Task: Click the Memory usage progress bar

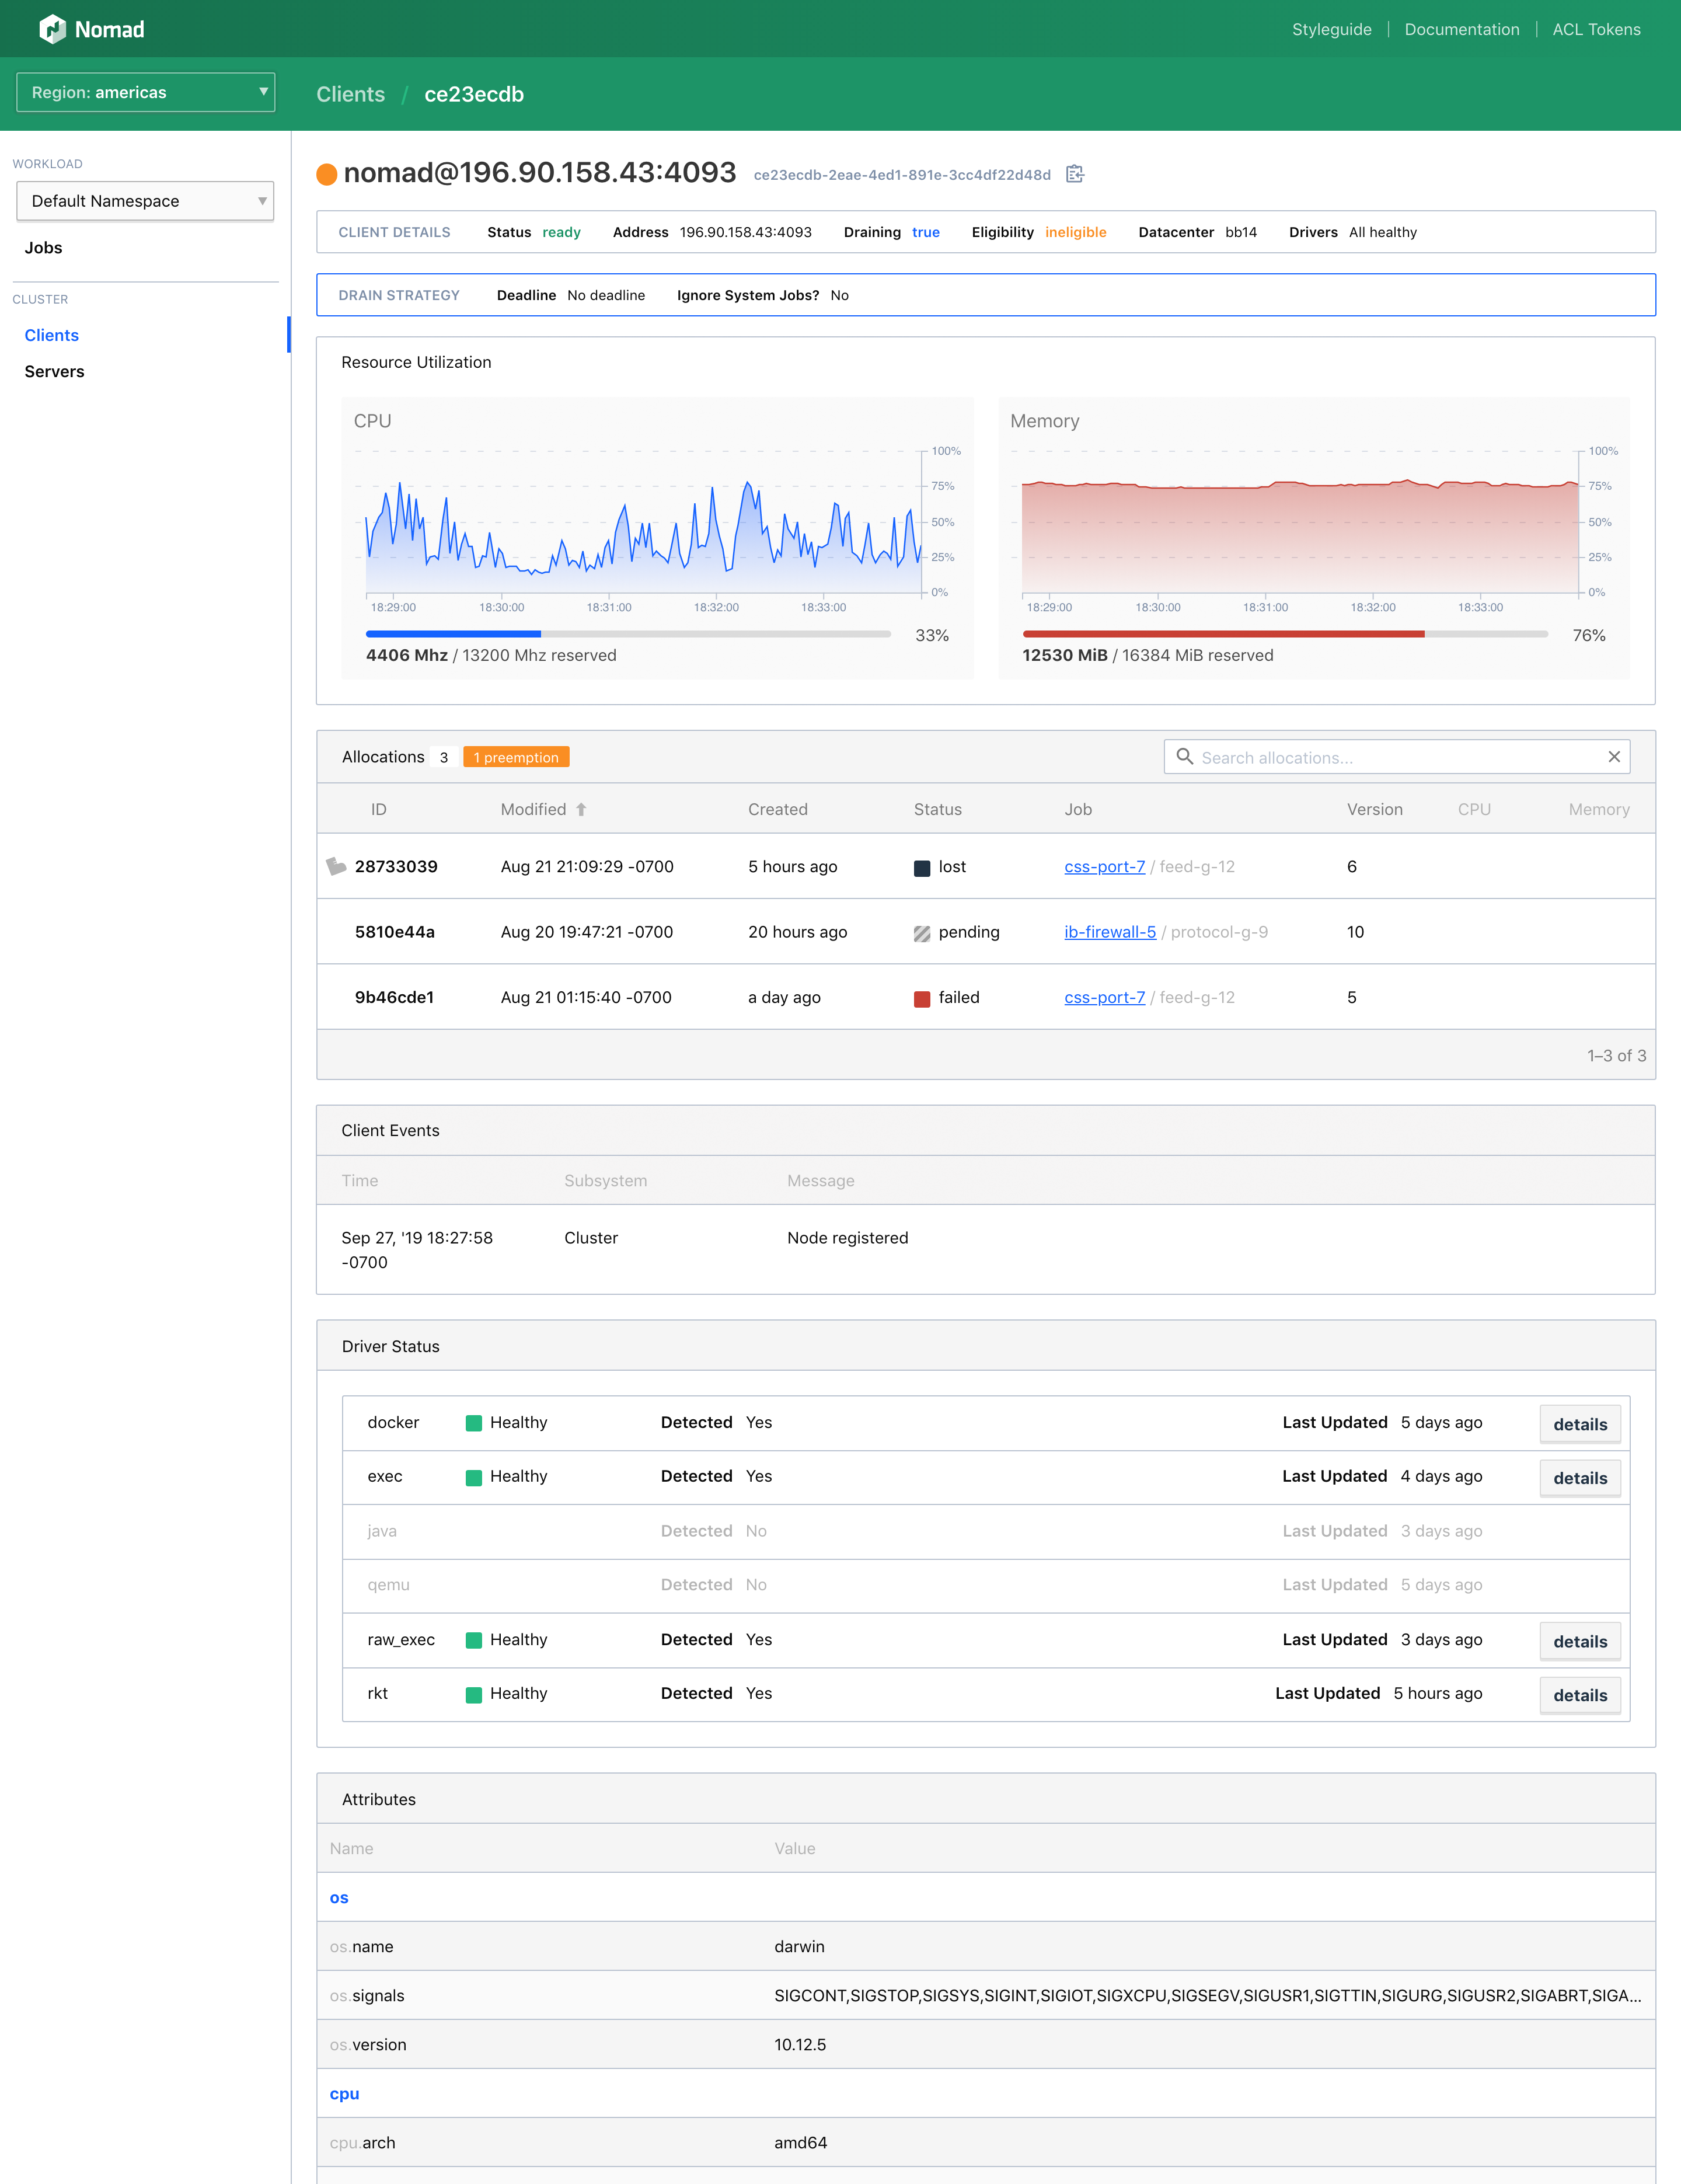Action: click(1285, 634)
